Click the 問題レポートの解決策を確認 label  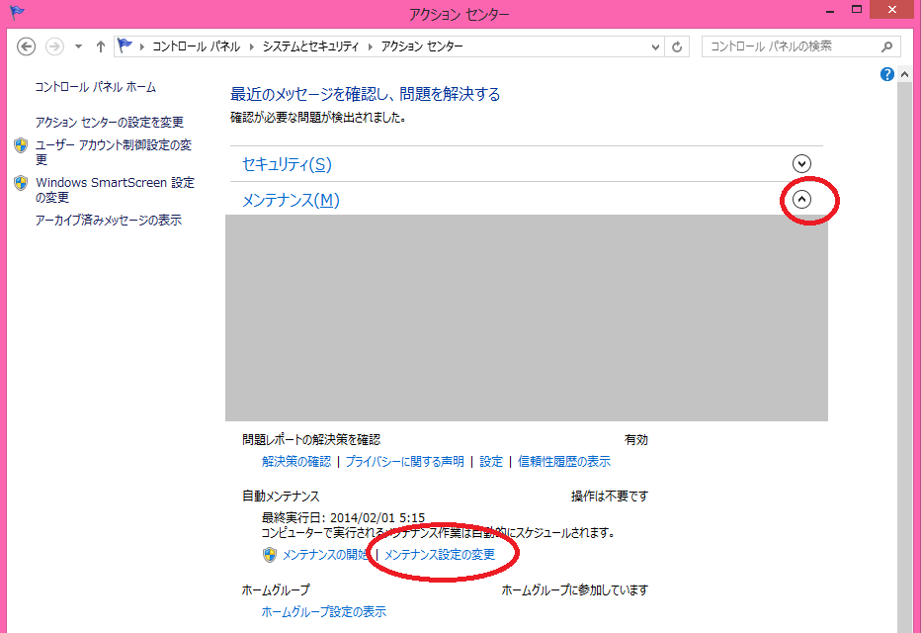tap(311, 439)
